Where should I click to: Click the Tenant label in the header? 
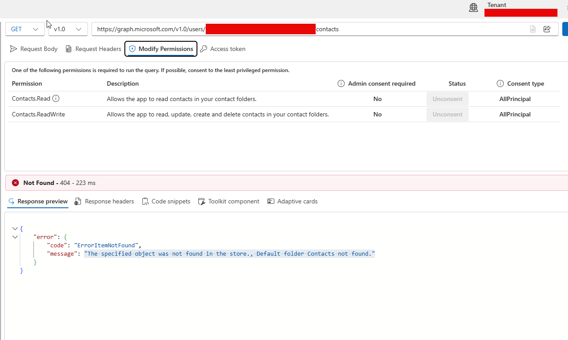[x=497, y=5]
